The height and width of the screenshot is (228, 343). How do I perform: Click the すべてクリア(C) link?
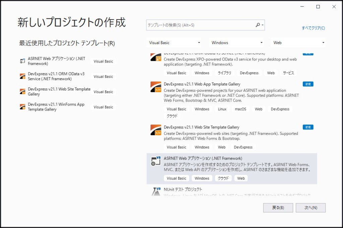(313, 28)
